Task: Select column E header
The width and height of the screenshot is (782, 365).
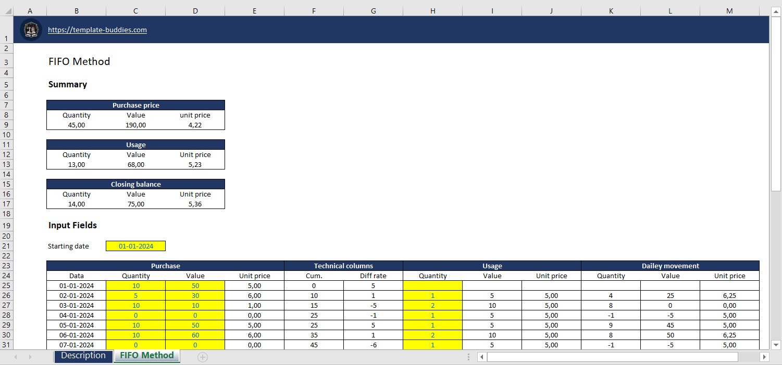Action: [254, 10]
